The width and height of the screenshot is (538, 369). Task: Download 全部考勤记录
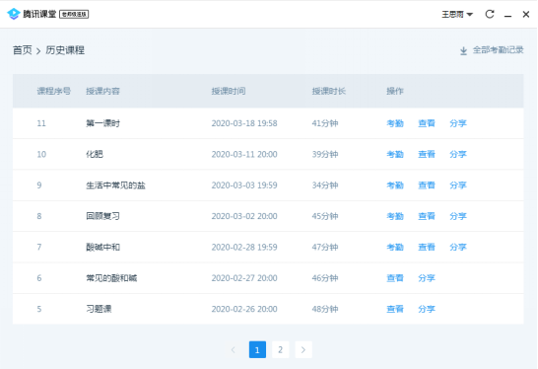499,50
